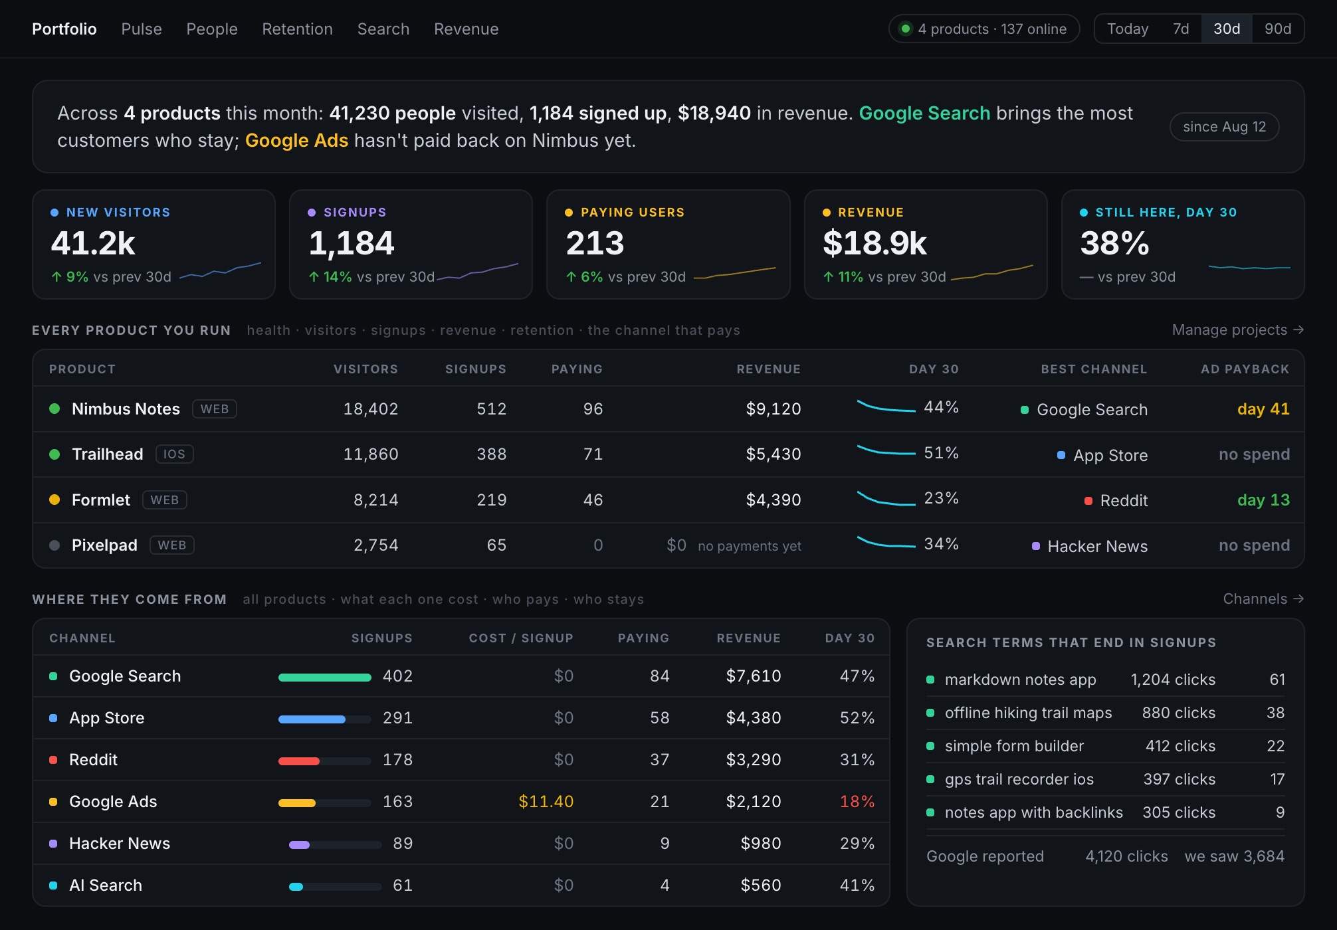Open the Trailhead product row

point(668,454)
